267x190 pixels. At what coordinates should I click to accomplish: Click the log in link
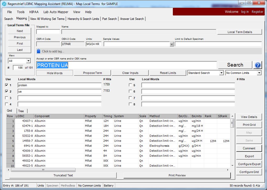coord(245,12)
